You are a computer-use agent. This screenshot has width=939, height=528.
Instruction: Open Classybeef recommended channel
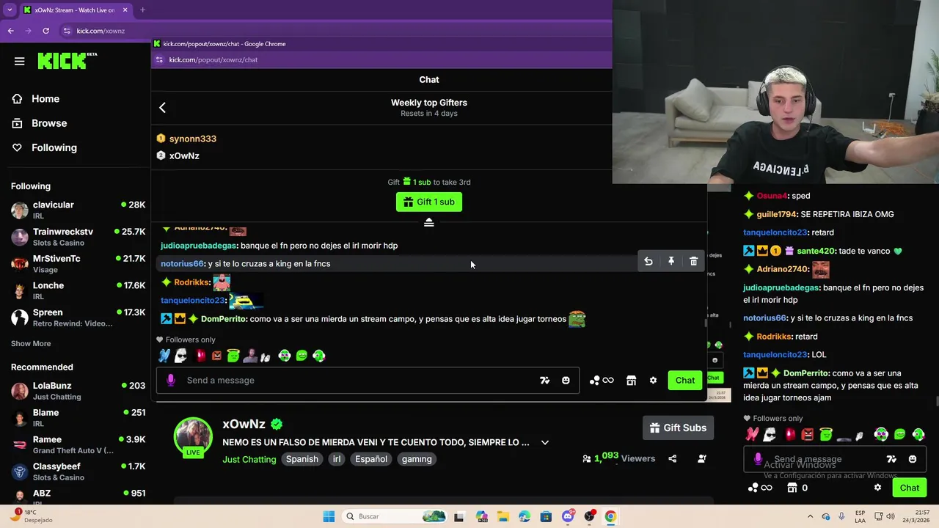coord(78,472)
